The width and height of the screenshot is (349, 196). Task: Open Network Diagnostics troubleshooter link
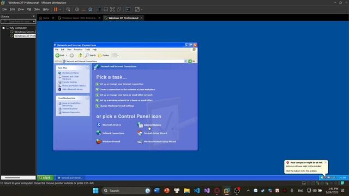coord(71,113)
